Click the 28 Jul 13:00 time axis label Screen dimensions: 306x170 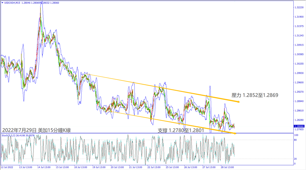click(x=227, y=167)
